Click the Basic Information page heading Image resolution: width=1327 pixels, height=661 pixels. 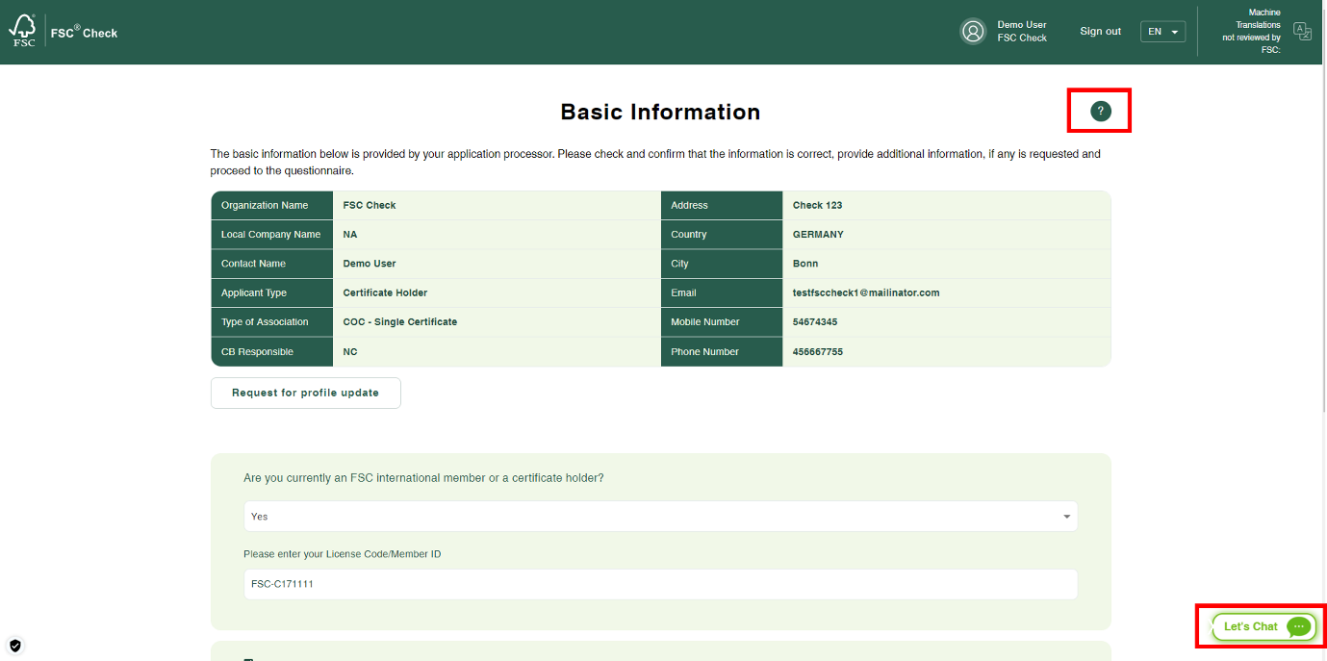pyautogui.click(x=660, y=113)
